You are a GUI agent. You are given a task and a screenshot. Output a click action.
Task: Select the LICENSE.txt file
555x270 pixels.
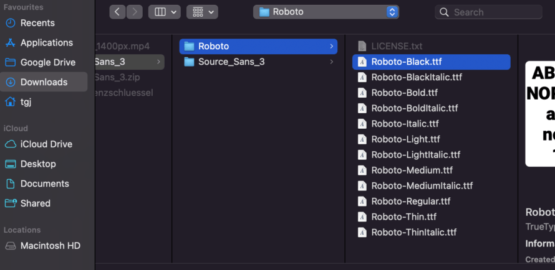click(x=397, y=46)
